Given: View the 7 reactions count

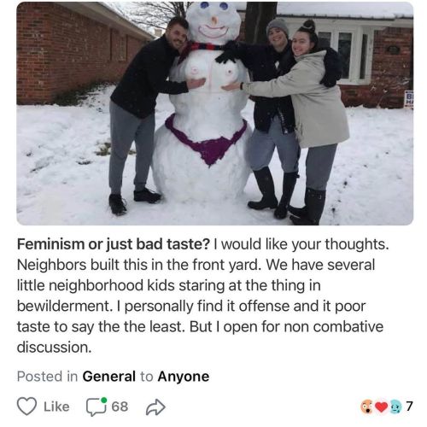Looking at the screenshot, I should pyautogui.click(x=409, y=406).
